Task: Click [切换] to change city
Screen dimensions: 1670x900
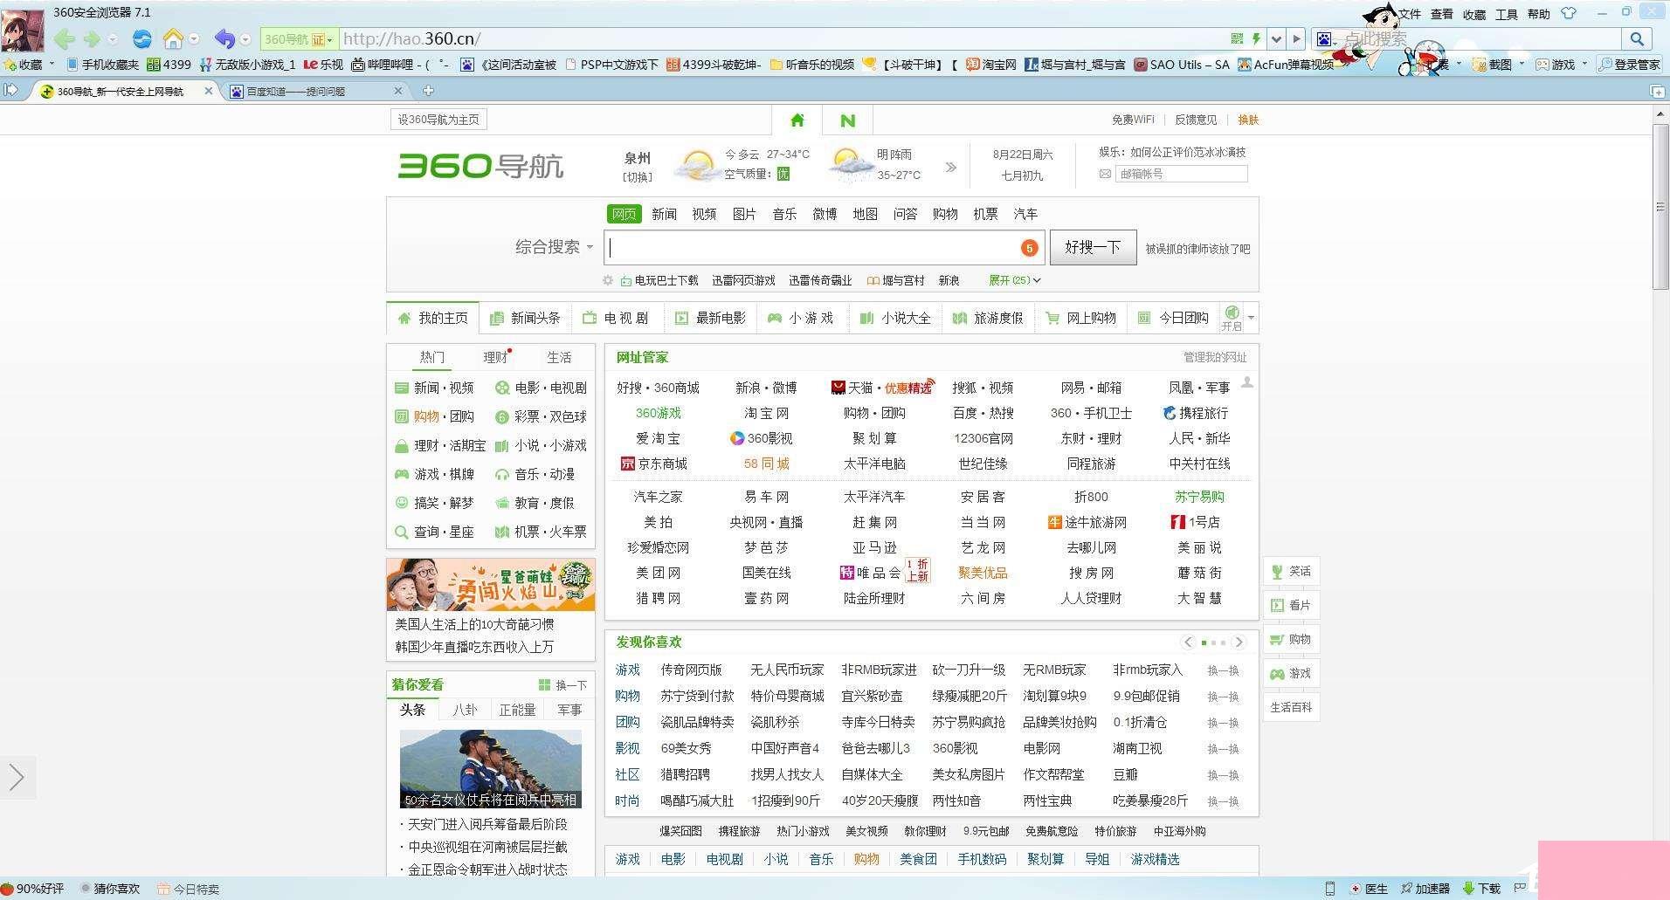Action: click(638, 176)
